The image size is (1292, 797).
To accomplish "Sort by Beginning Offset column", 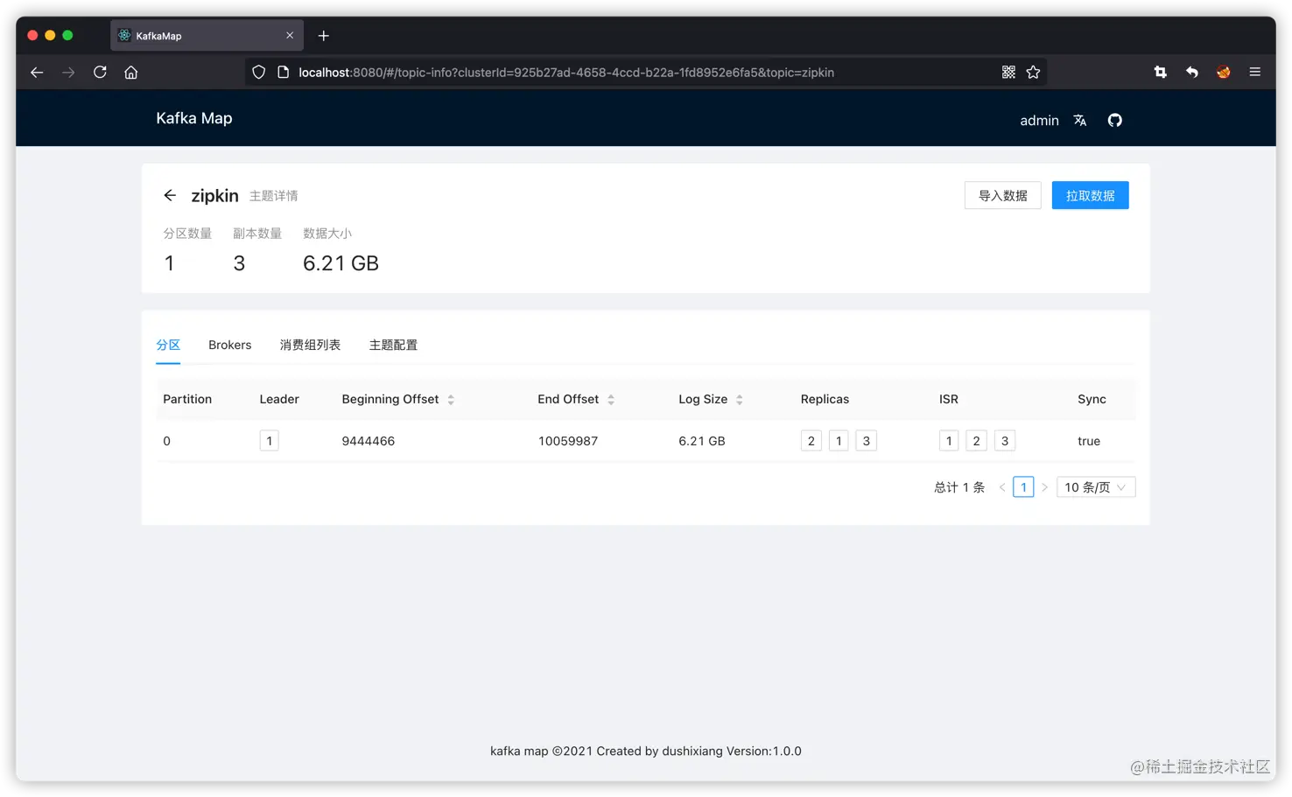I will click(451, 400).
